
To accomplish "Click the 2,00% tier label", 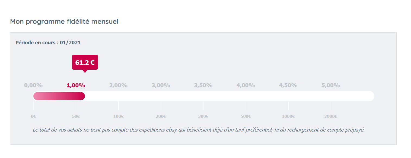I will pos(119,85).
